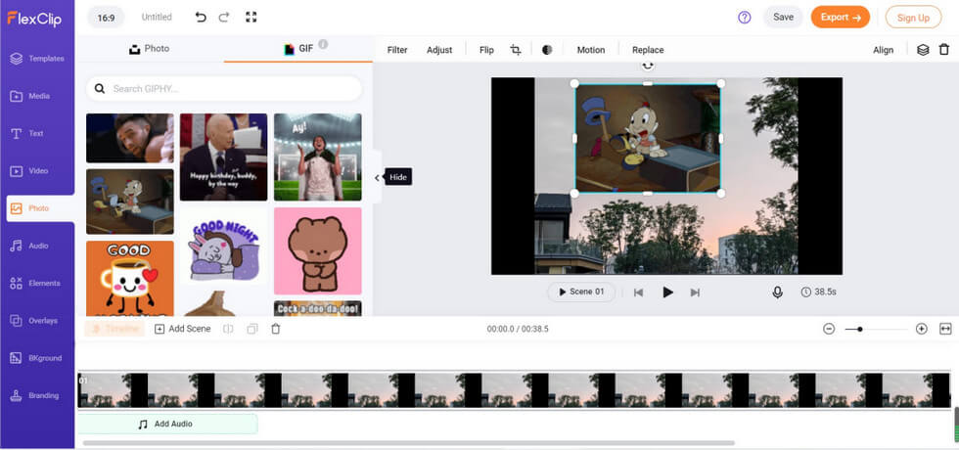Open the help question mark icon
Image resolution: width=959 pixels, height=450 pixels.
click(x=745, y=18)
